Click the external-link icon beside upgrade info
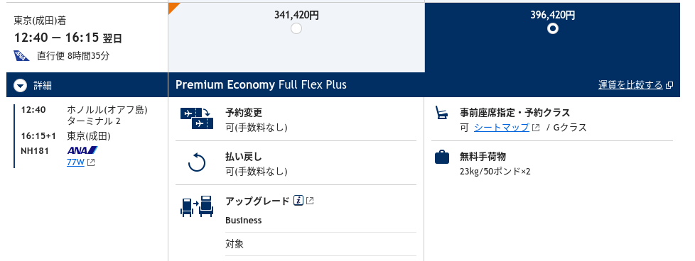The width and height of the screenshot is (695, 261). [x=310, y=201]
